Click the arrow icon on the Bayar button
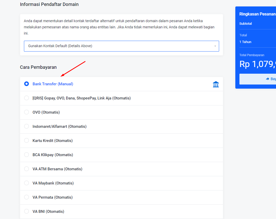This screenshot has height=219, width=276. pos(268,79)
